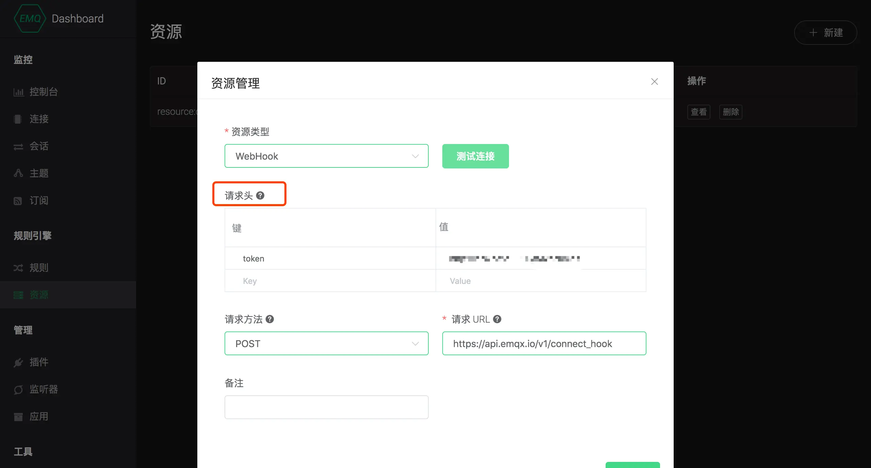Viewport: 871px width, 468px height.
Task: Click the 测试连接 button
Action: 475,156
